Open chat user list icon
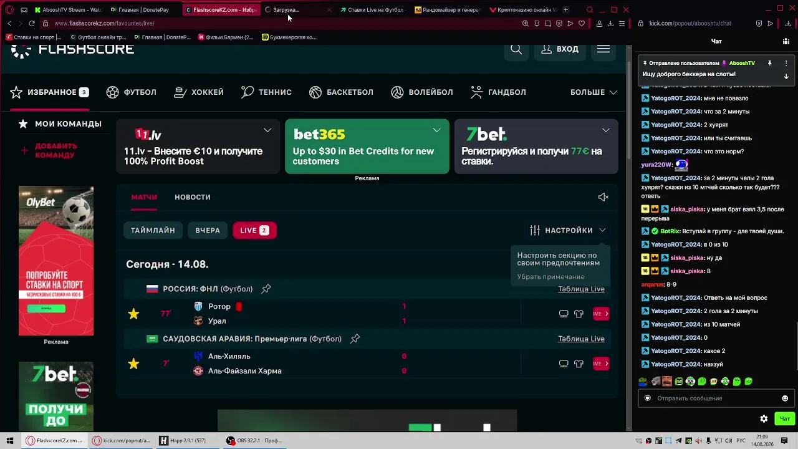Screen dimensions: 798x449 pos(786,41)
